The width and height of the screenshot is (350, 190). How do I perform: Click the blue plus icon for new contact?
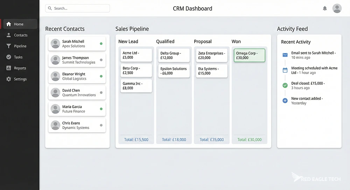[285, 101]
